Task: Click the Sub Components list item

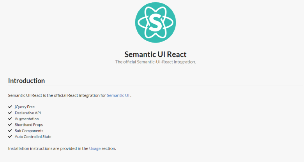Action: [29, 131]
